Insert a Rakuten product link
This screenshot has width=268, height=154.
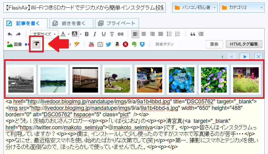126,44
